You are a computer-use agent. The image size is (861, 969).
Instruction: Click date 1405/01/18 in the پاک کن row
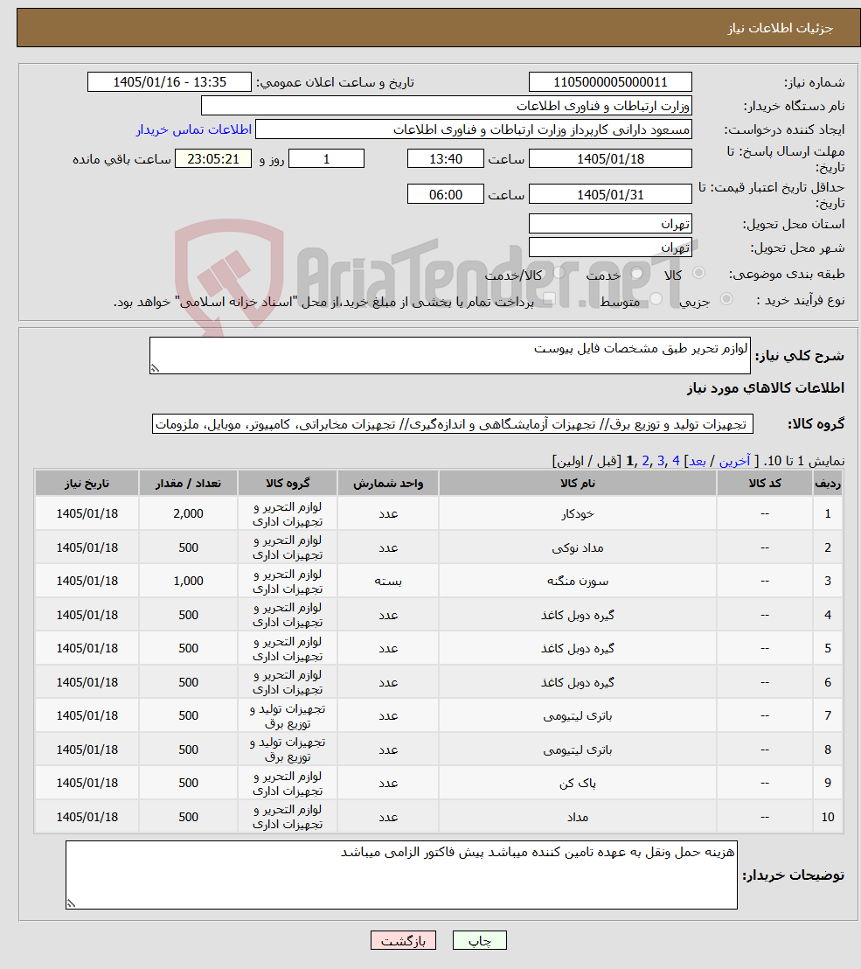pyautogui.click(x=87, y=783)
